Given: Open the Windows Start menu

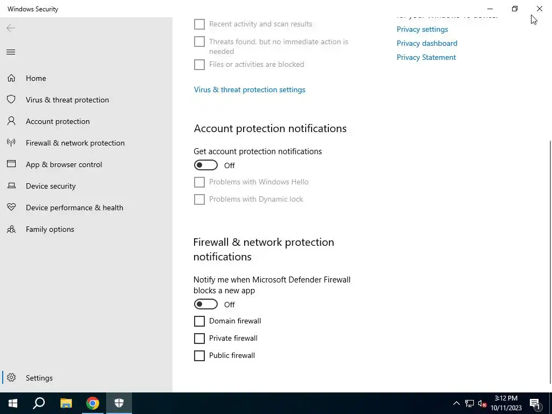Looking at the screenshot, I should click(13, 403).
